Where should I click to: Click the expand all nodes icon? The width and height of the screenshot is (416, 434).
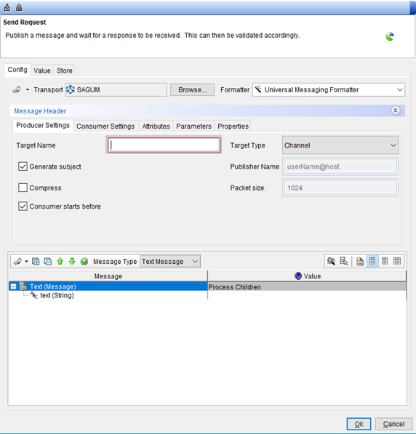point(36,261)
